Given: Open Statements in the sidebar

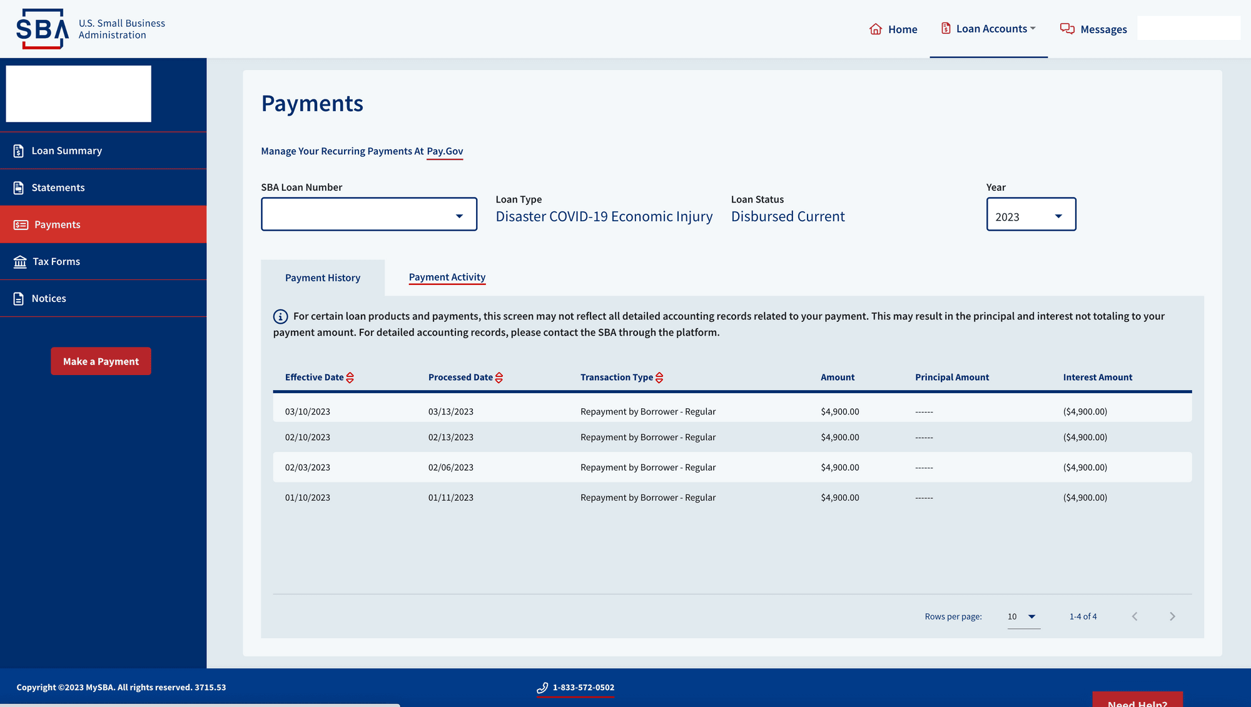Looking at the screenshot, I should 58,188.
